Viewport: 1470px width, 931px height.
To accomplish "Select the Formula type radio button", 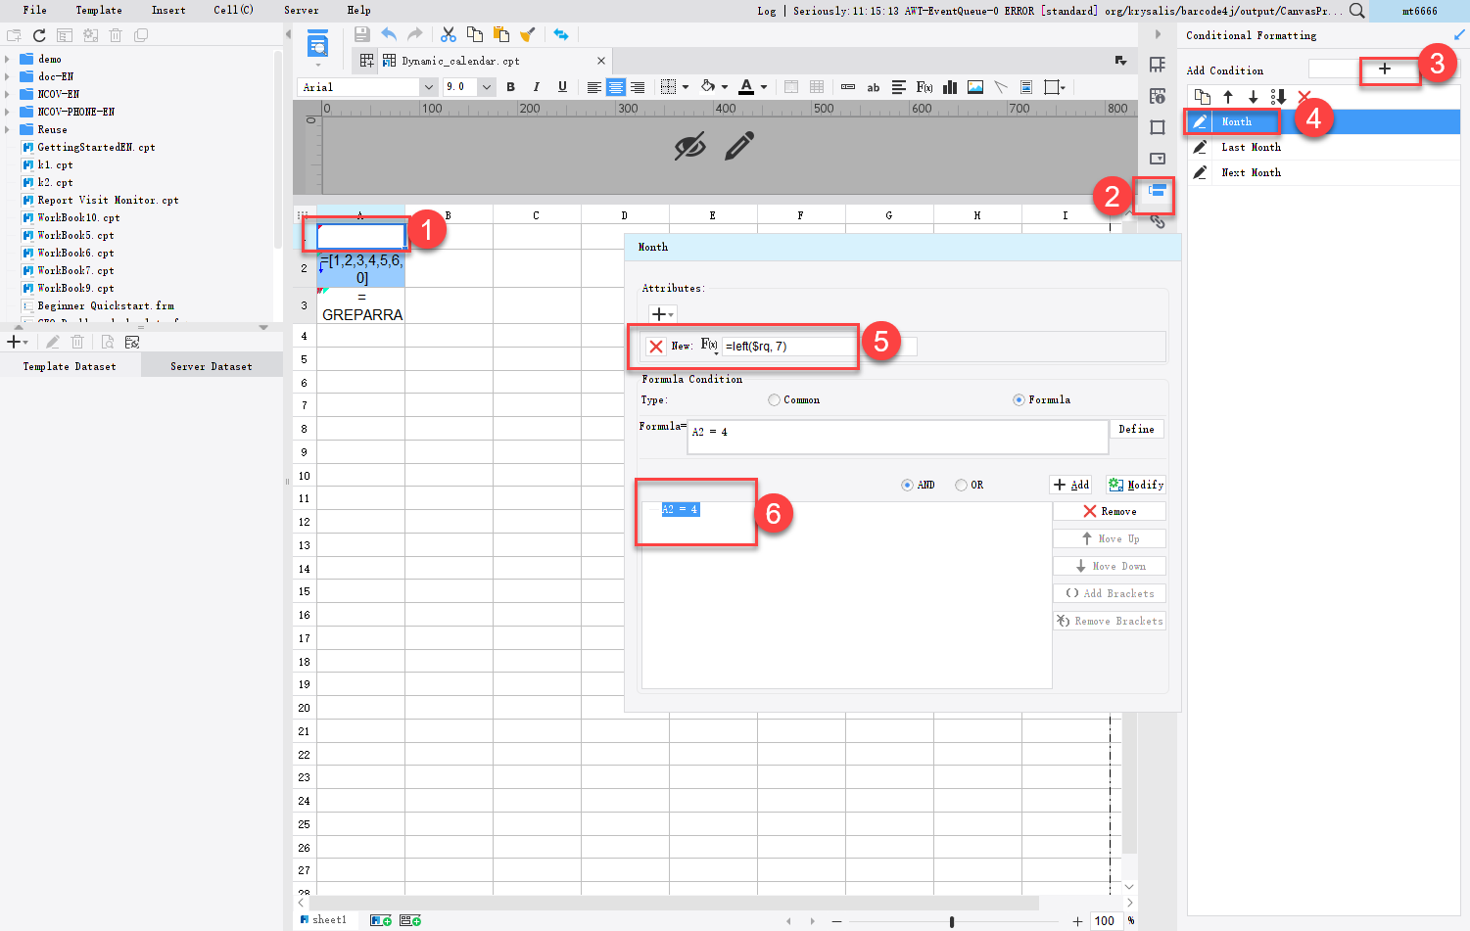I will tap(1019, 400).
